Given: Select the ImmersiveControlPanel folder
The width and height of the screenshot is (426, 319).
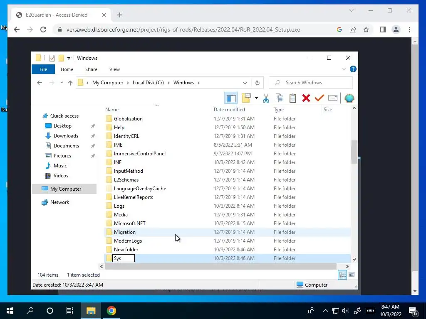Looking at the screenshot, I should tap(140, 154).
